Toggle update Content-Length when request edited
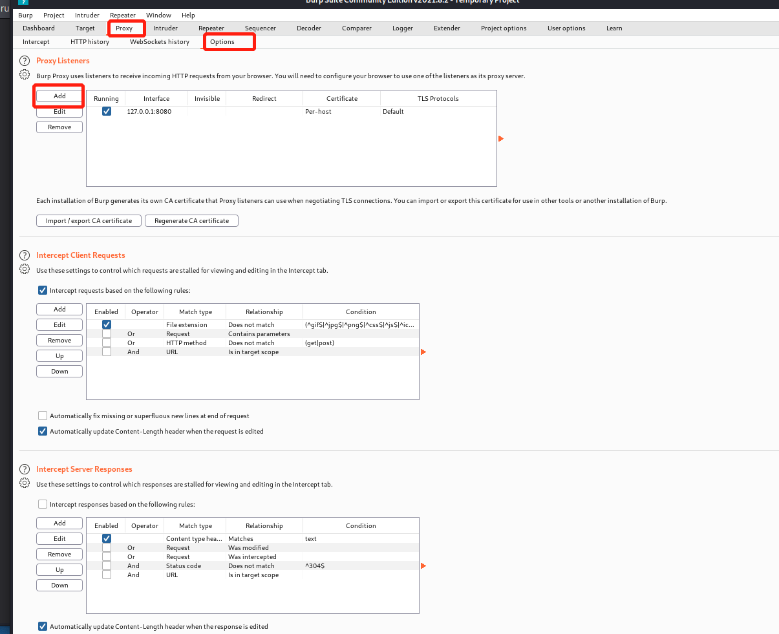The image size is (779, 634). pyautogui.click(x=43, y=431)
